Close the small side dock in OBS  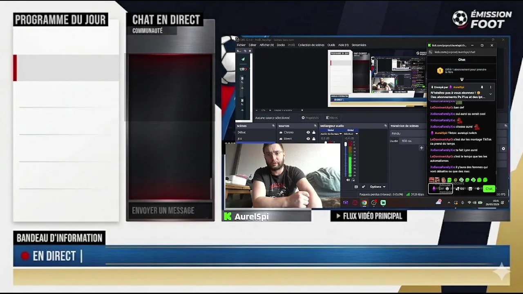click(250, 51)
